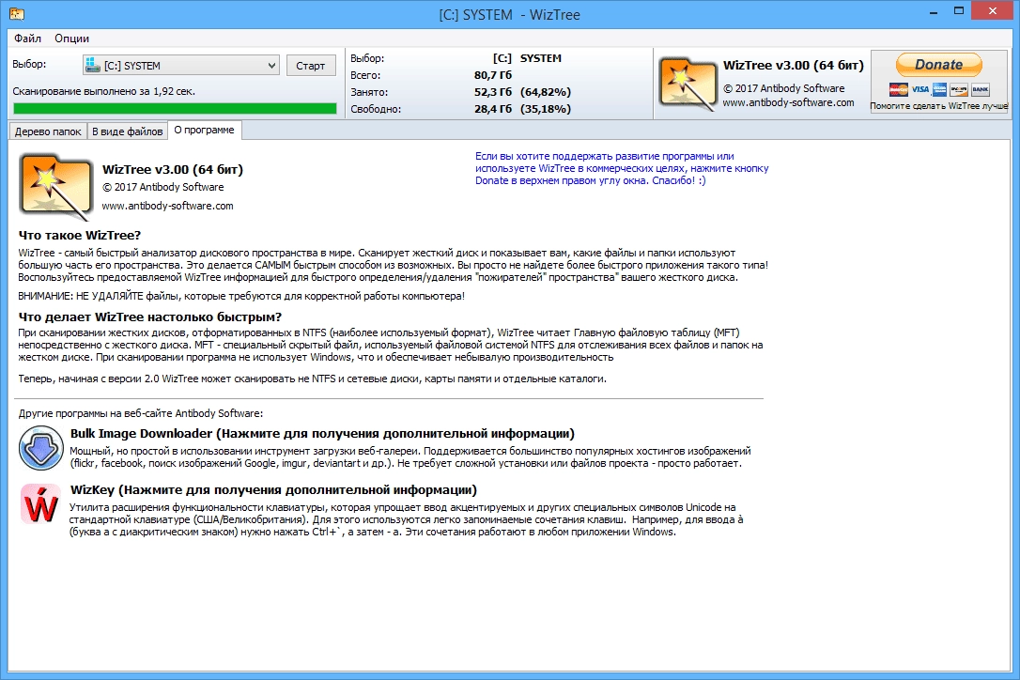
Task: Open www.antibody-software.com link in header
Action: [788, 102]
